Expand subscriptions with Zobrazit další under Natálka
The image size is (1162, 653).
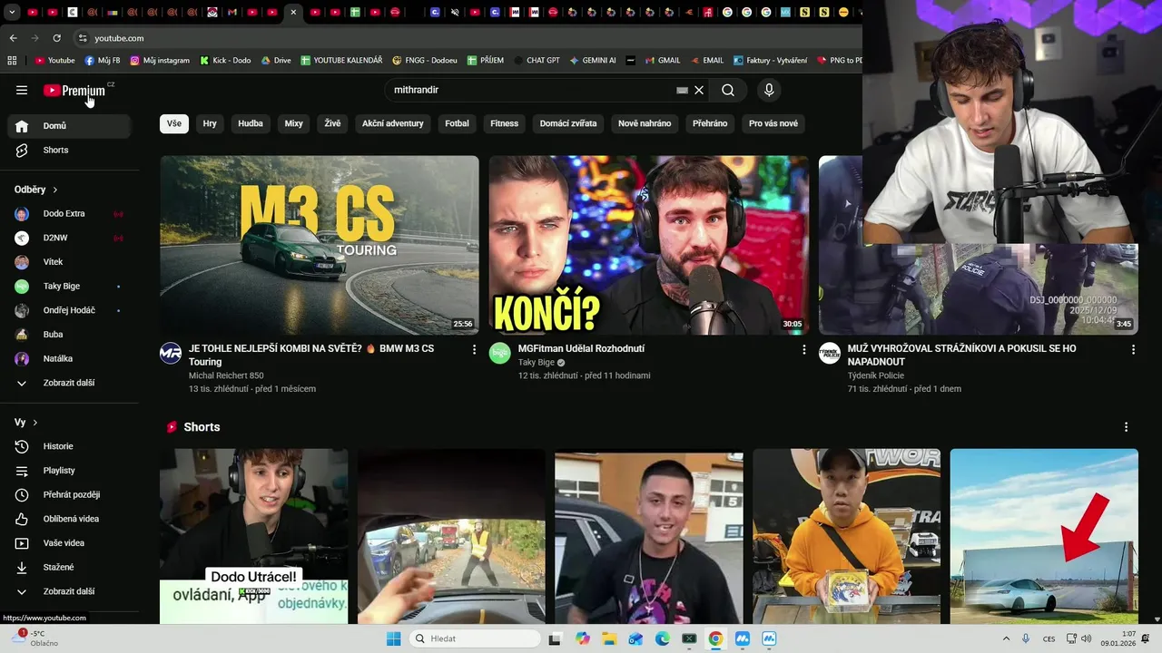69,383
